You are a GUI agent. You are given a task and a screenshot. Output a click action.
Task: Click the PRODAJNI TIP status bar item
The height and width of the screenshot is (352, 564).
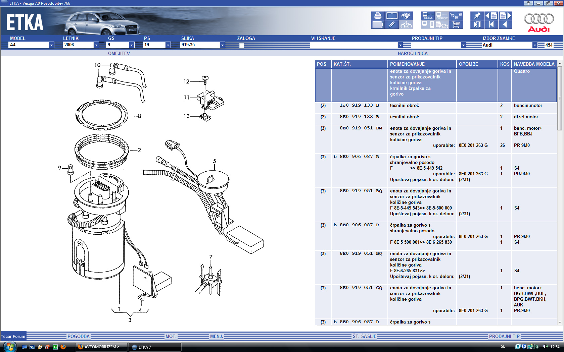(x=504, y=336)
